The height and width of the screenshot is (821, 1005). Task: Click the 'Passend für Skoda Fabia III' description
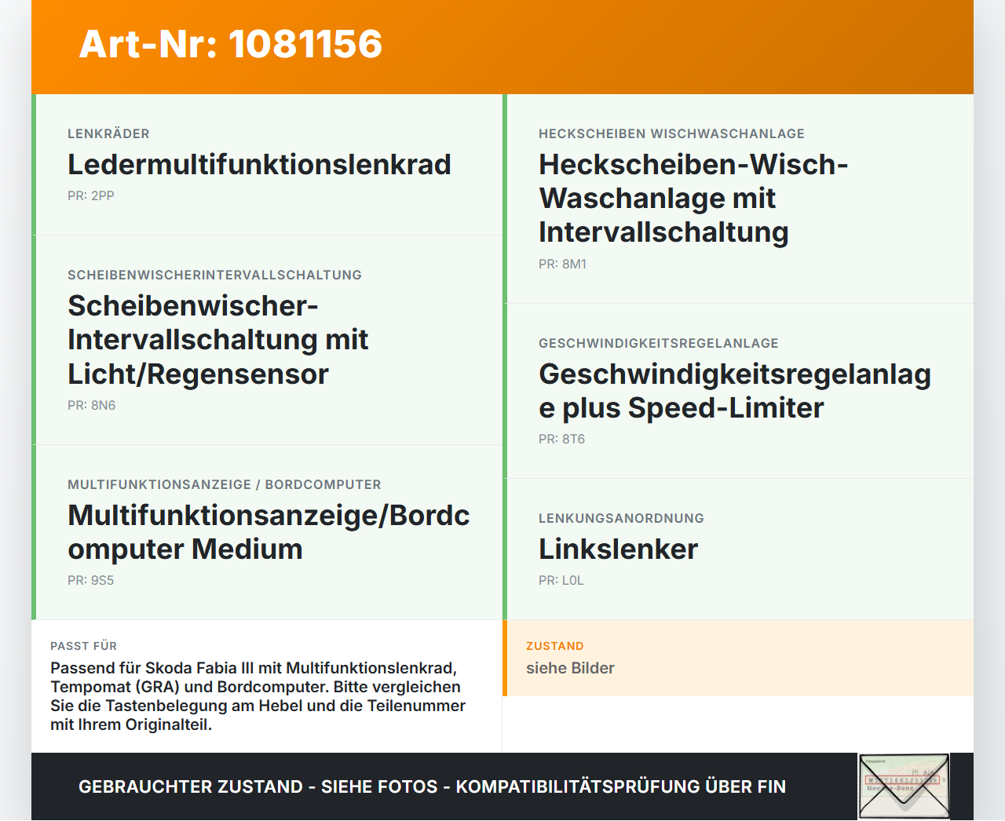258,696
